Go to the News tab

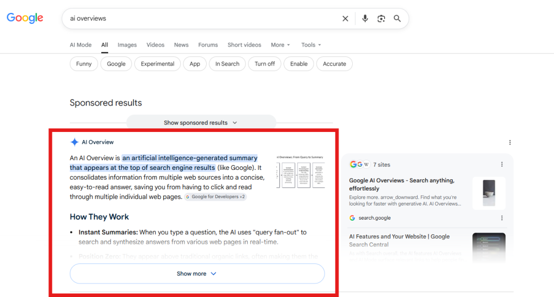pyautogui.click(x=181, y=45)
